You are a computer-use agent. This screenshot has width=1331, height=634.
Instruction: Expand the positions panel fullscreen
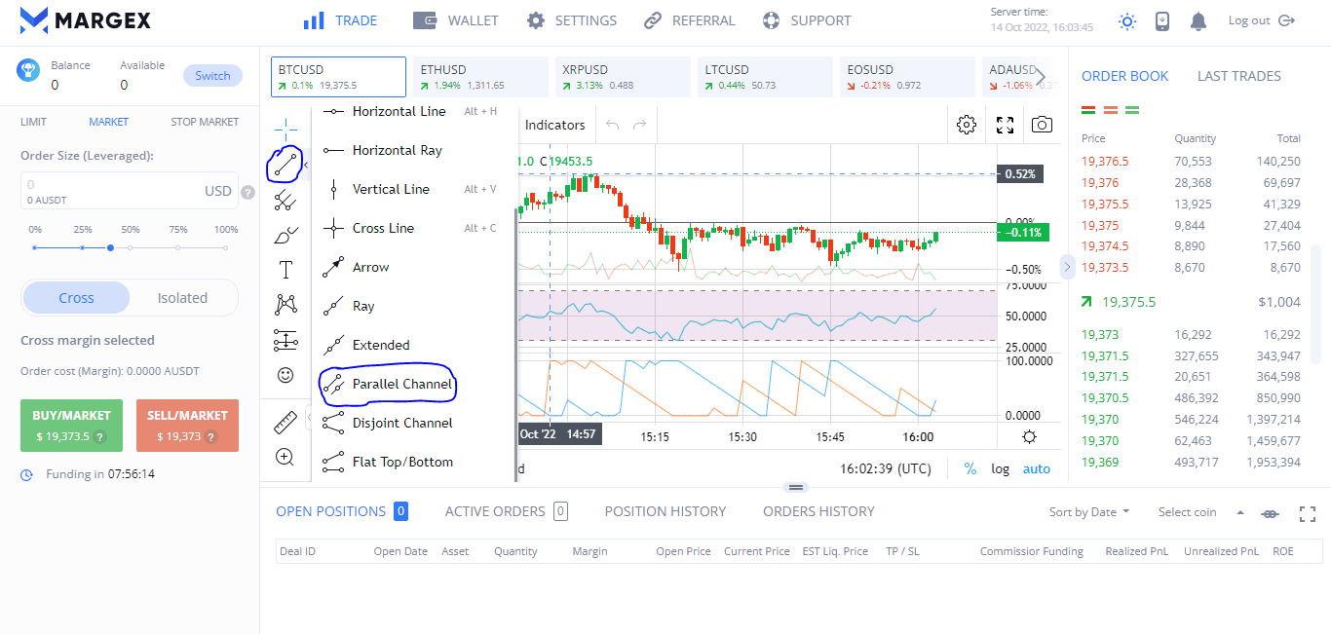[1308, 512]
